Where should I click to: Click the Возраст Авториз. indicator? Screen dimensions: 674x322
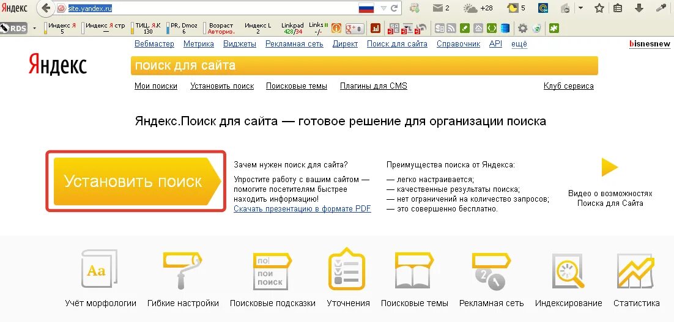[219, 28]
